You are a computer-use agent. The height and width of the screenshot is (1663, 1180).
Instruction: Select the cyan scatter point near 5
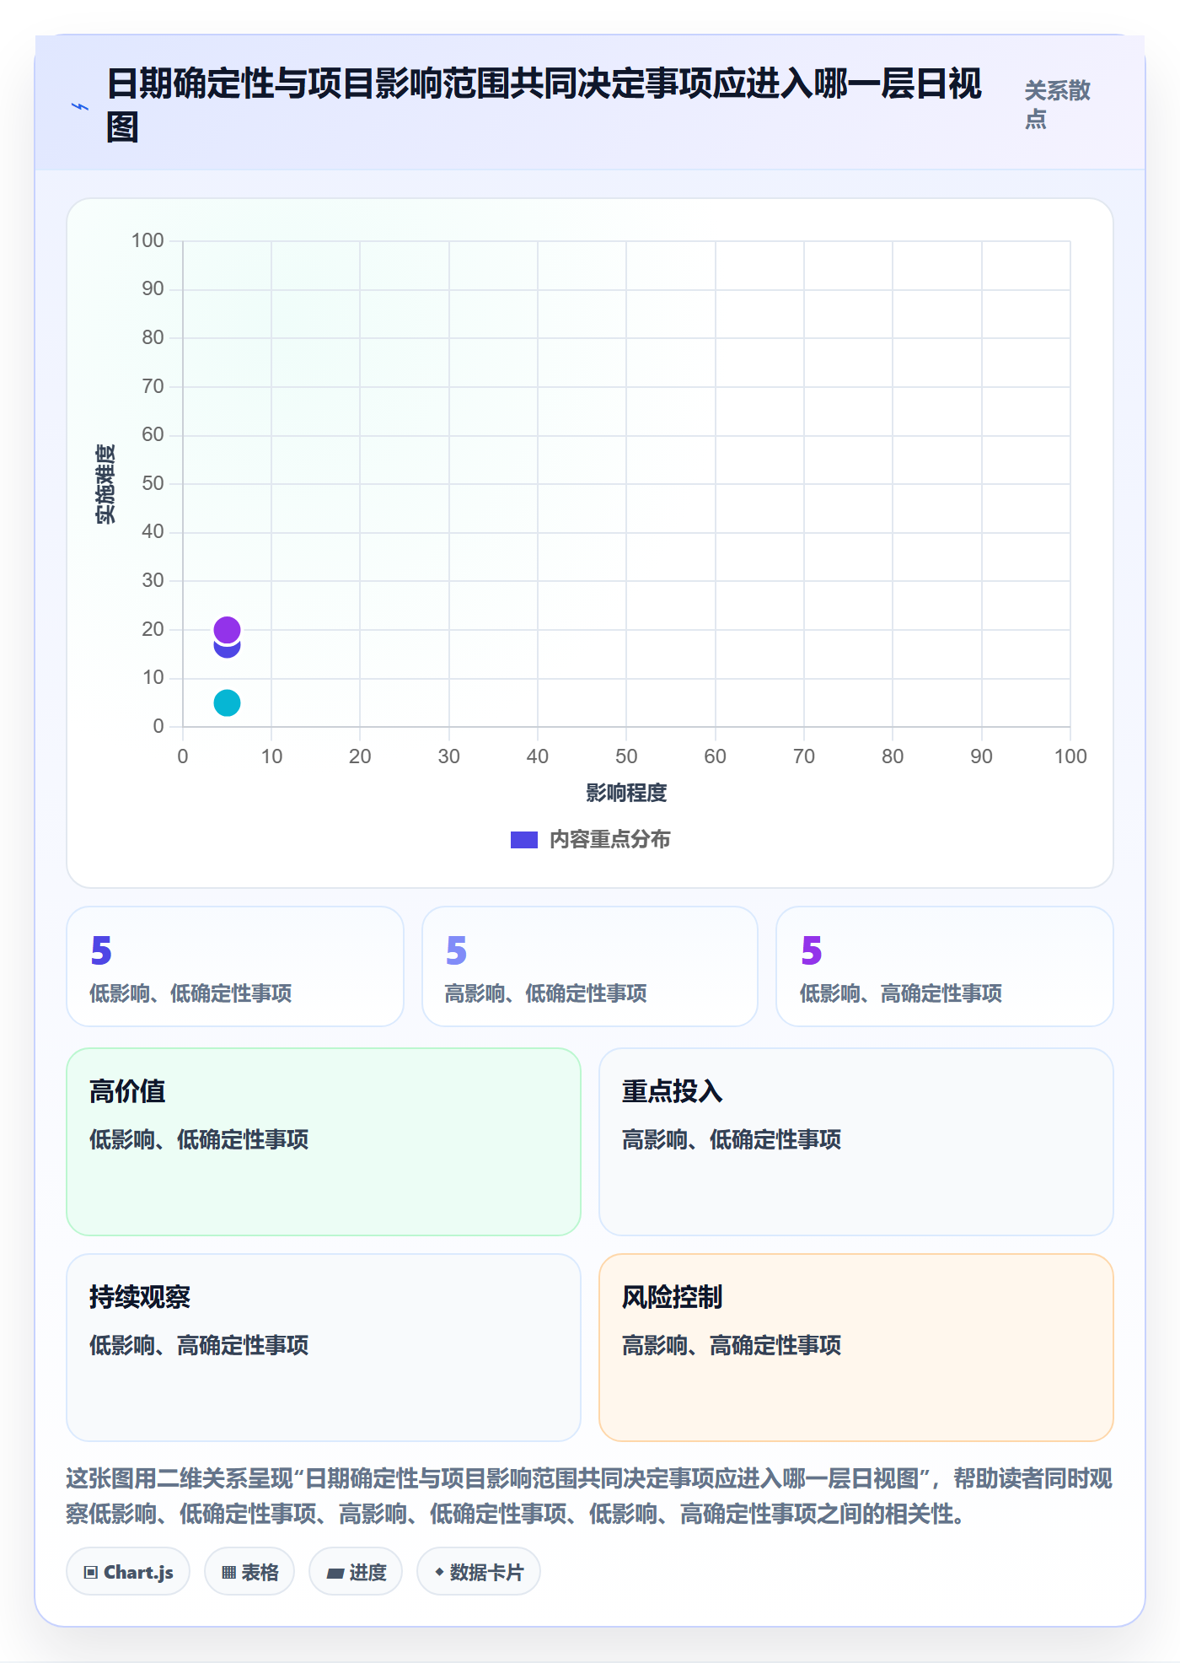(x=227, y=702)
